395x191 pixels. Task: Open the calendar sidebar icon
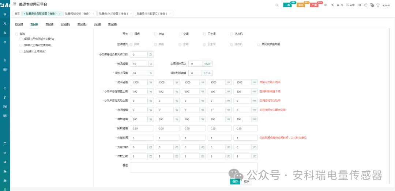[x=5, y=144]
